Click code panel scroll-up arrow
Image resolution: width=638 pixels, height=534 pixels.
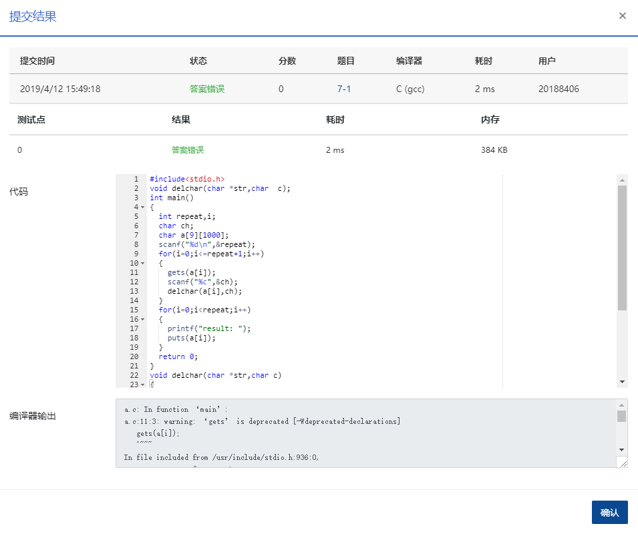coord(623,180)
